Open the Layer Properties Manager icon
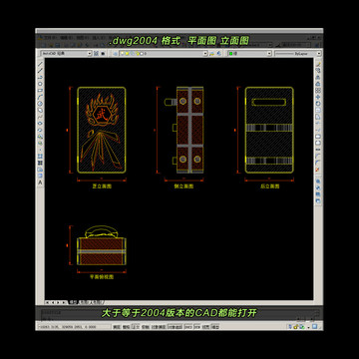Screen dimensions: 359x359 115,53
